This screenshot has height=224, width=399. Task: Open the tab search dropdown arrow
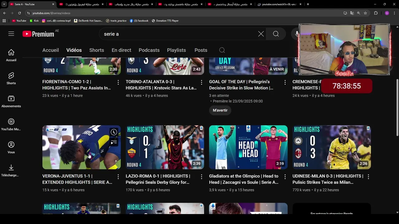tap(4, 4)
